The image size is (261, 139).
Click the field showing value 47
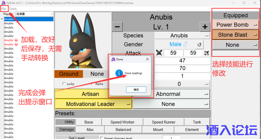pos(182,61)
